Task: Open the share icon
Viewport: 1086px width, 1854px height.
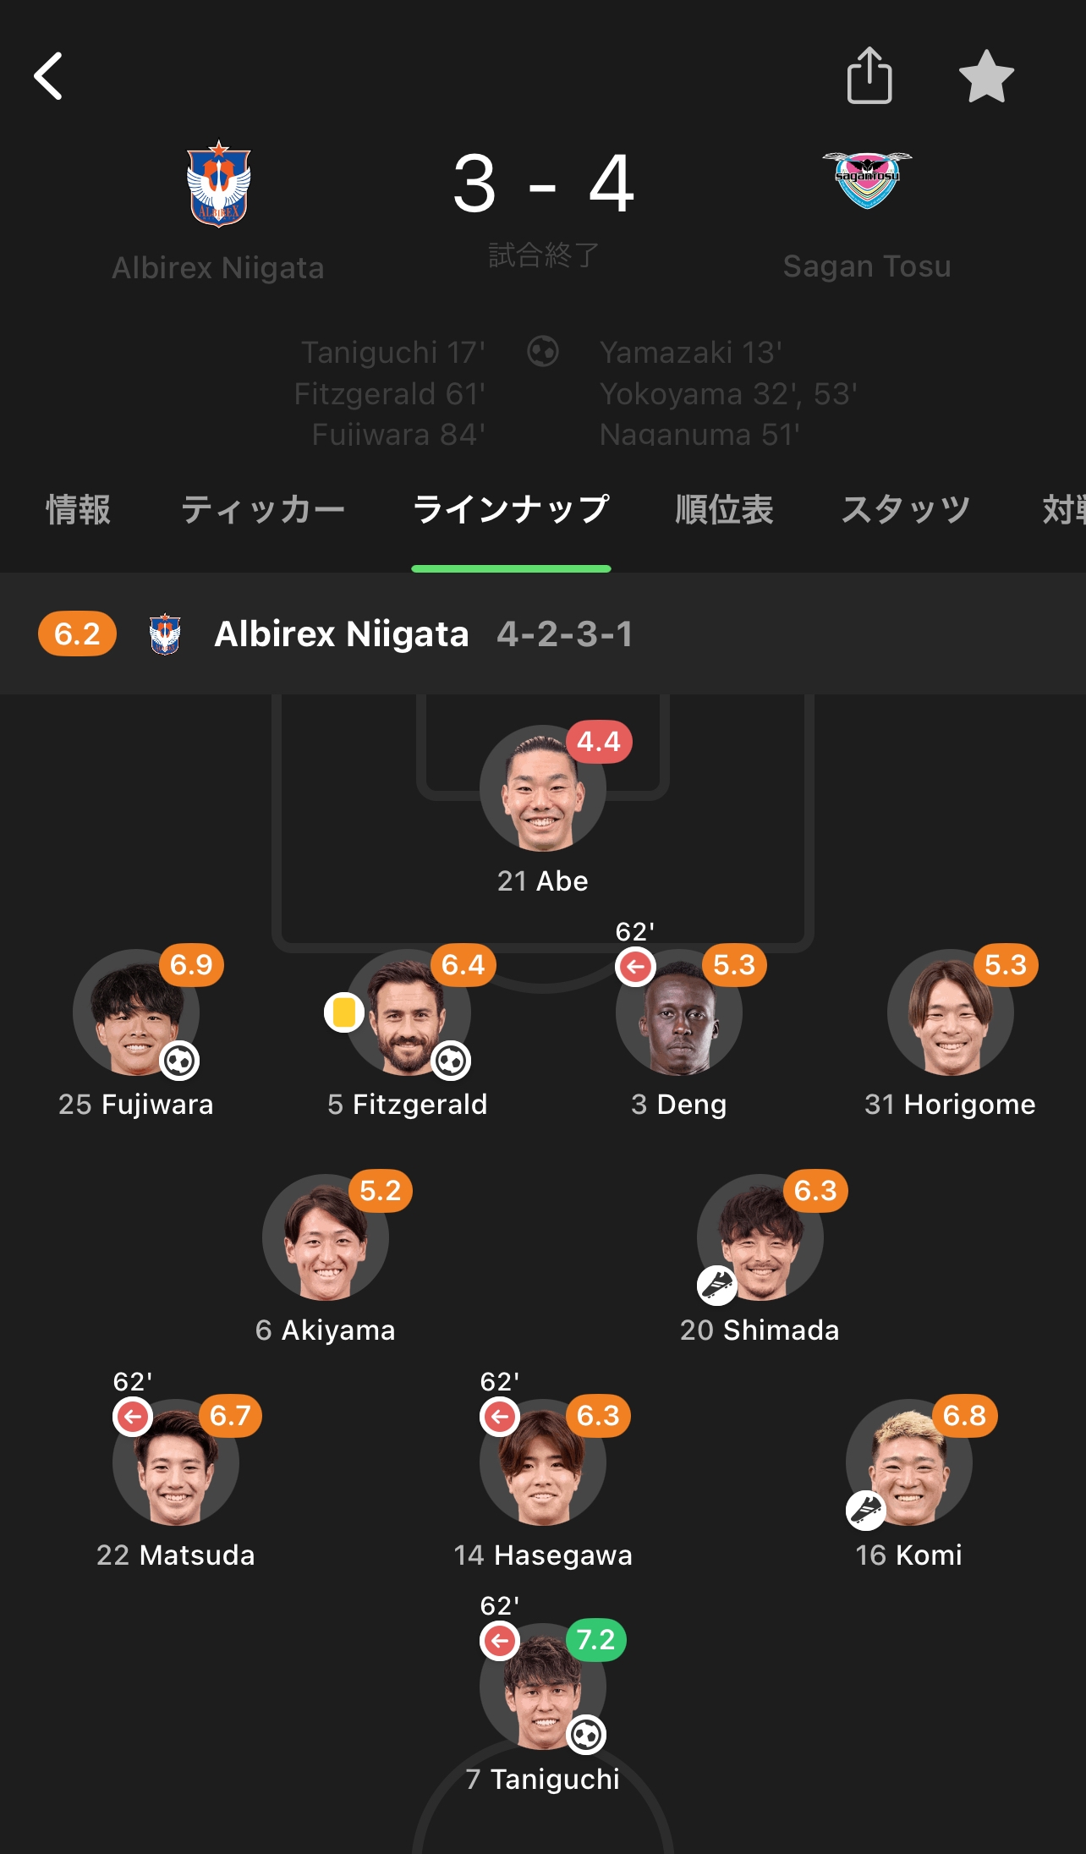Action: [x=869, y=76]
